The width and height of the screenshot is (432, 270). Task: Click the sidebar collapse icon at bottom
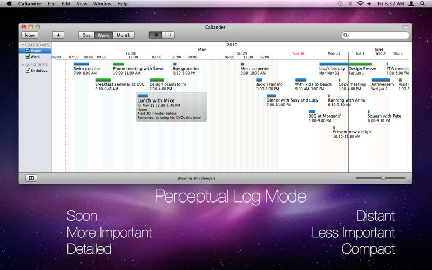(x=31, y=178)
